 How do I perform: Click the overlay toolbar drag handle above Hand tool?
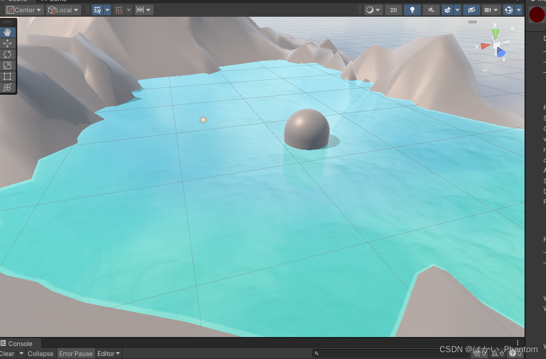coord(7,22)
